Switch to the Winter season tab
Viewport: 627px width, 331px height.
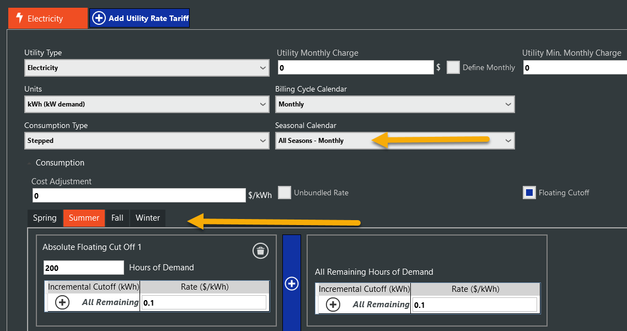[x=147, y=218]
